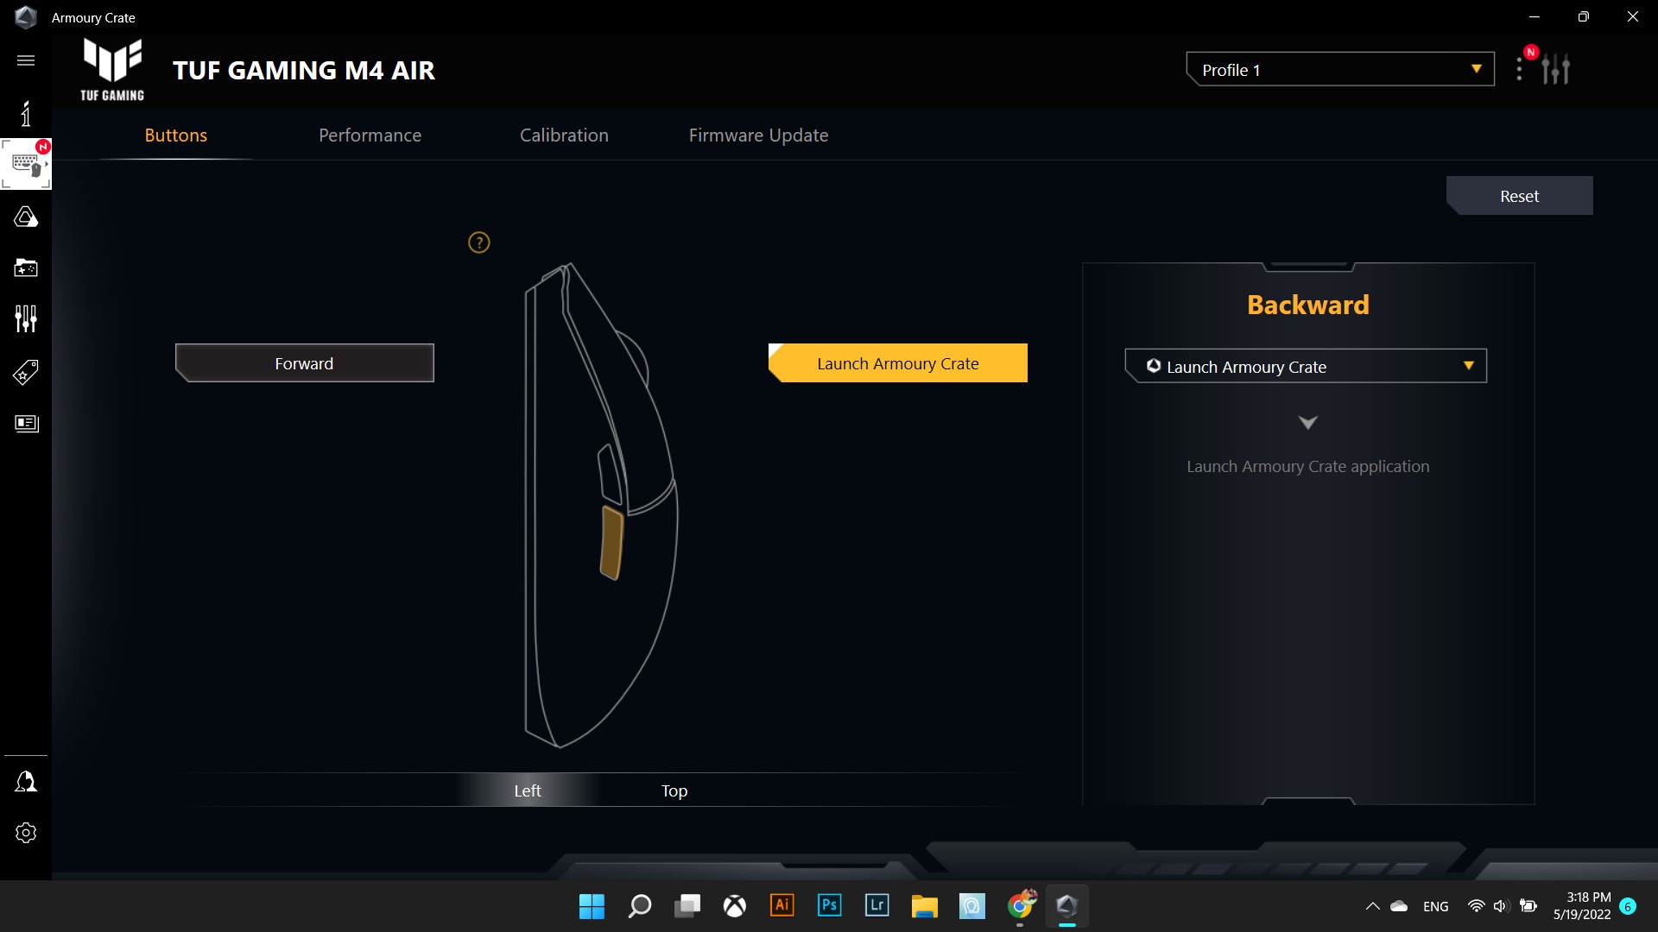Image resolution: width=1658 pixels, height=932 pixels.
Task: Open the hamburger menu in the sidebar
Action: [26, 60]
